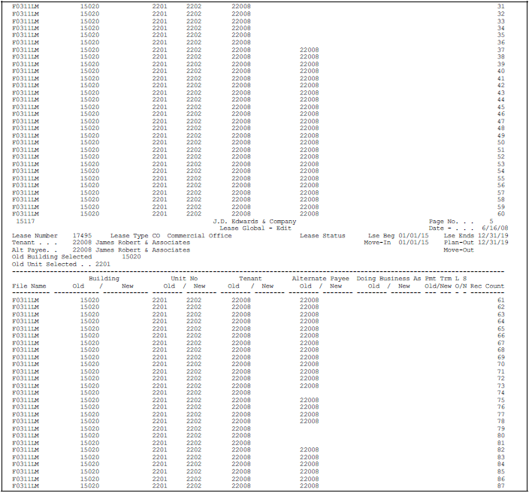Click record count 37

coord(501,50)
